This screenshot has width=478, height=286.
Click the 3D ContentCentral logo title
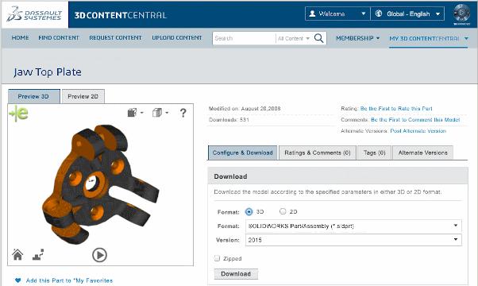pyautogui.click(x=121, y=15)
